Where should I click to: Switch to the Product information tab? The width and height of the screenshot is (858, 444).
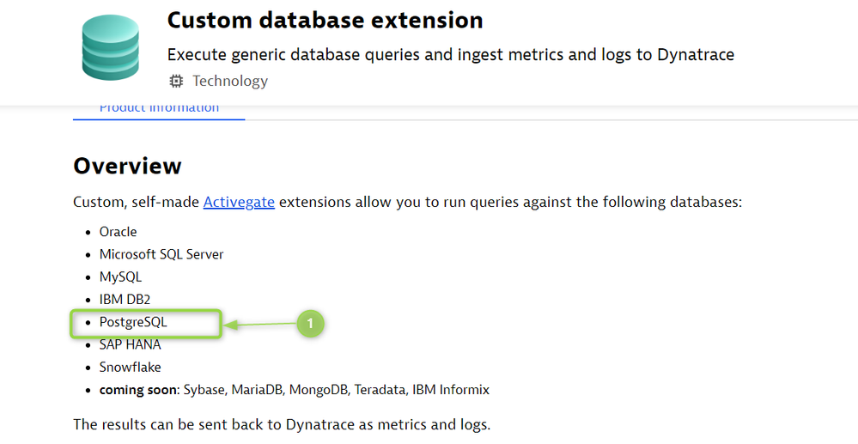tap(159, 108)
